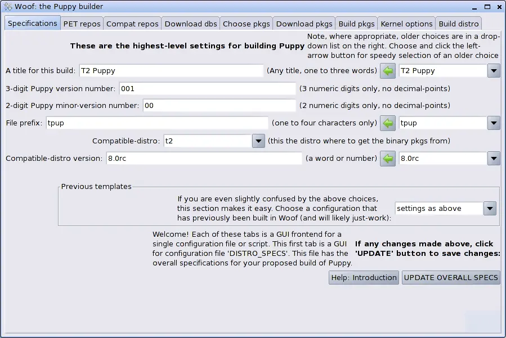
Task: Click the Woof app icon in title bar
Action: (8, 6)
